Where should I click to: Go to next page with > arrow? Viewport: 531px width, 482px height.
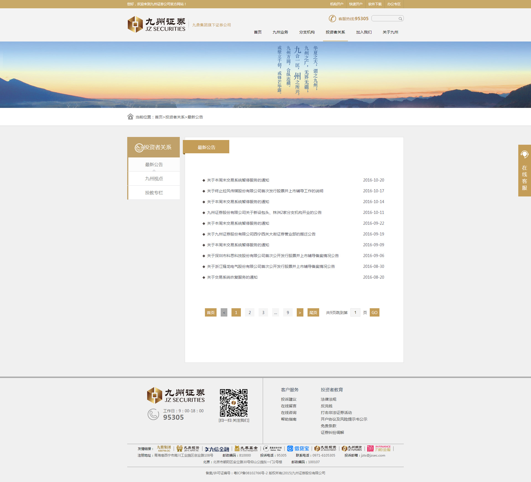(300, 312)
